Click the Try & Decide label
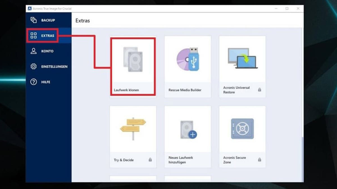The height and width of the screenshot is (189, 337). pyautogui.click(x=124, y=160)
